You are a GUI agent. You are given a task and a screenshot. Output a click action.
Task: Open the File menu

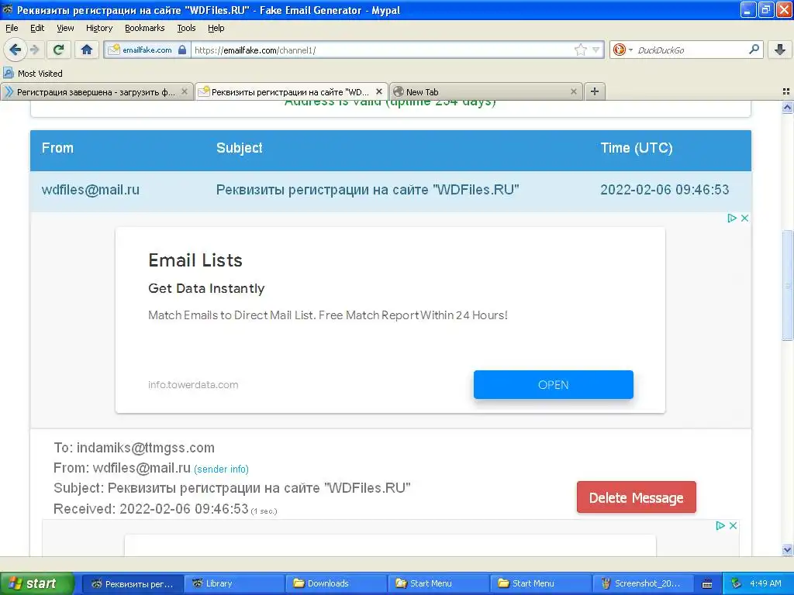point(12,28)
